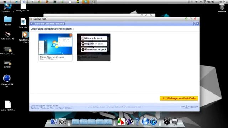Click the search magnifier in top bar
Viewport: 228px width, 128px height.
pyautogui.click(x=225, y=2)
